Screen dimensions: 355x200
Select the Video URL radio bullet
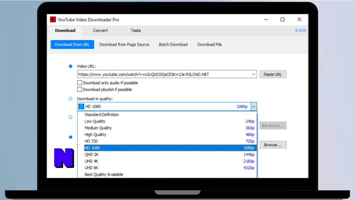click(x=71, y=66)
